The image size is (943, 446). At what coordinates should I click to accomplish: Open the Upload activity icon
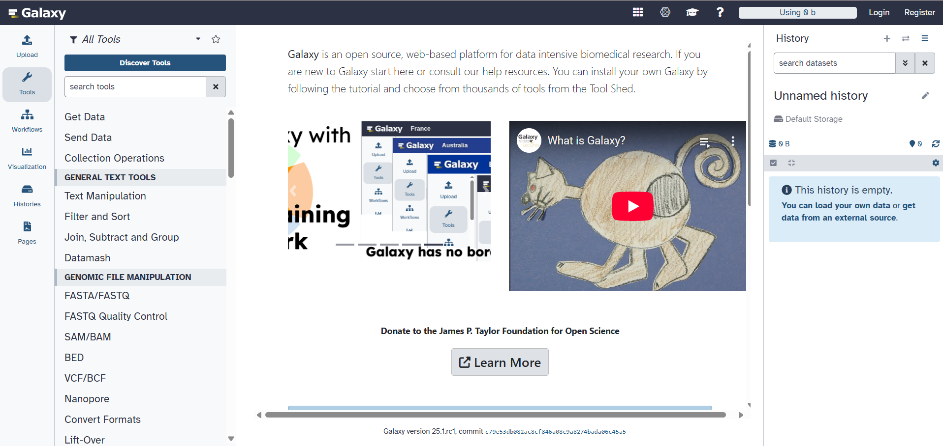(x=27, y=46)
